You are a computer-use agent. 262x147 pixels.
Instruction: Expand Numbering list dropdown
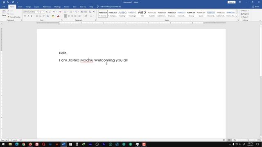pyautogui.click(x=73, y=12)
